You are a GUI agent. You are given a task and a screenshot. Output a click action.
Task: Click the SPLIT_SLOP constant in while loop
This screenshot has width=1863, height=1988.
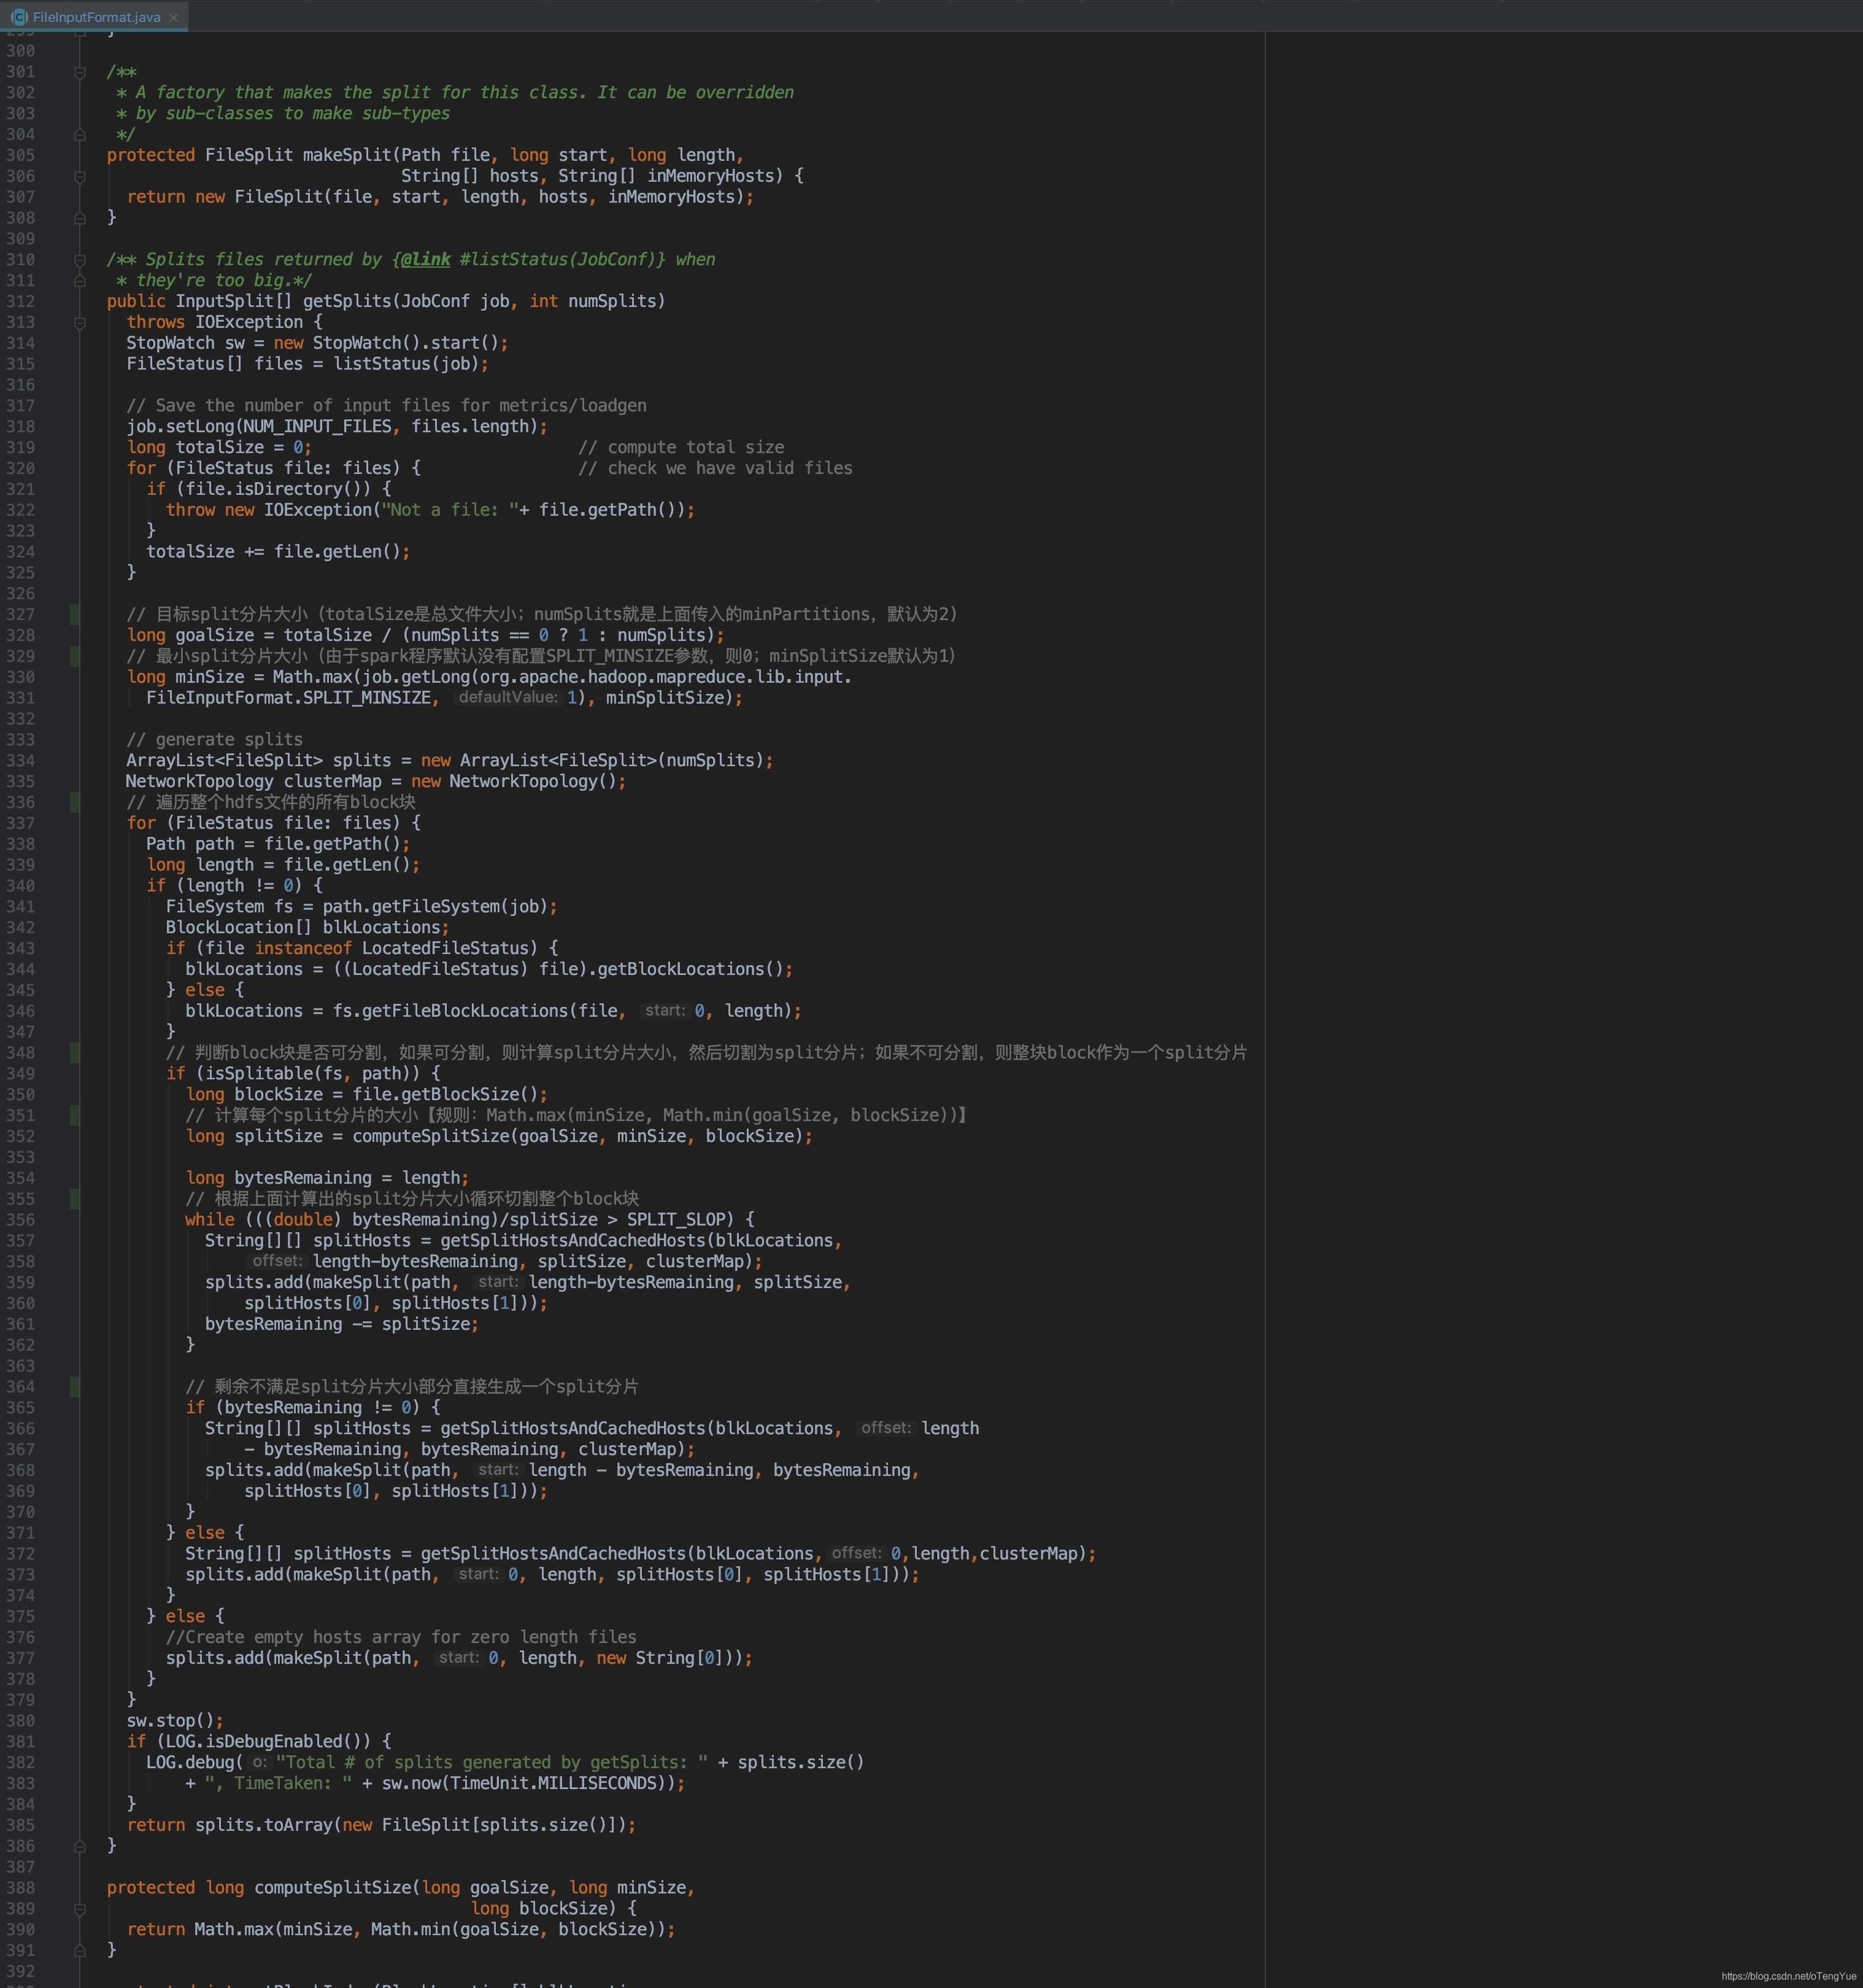point(676,1220)
